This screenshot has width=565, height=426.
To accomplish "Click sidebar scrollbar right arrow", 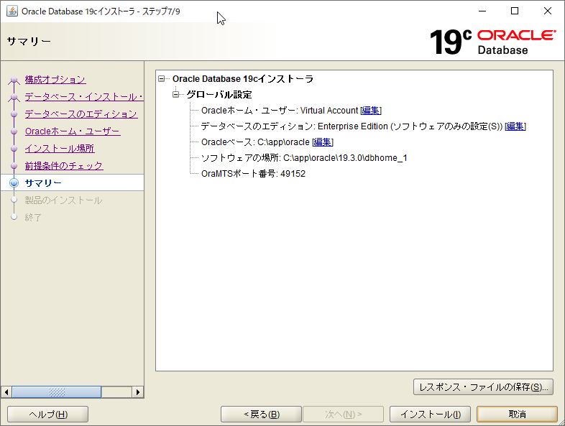I will click(x=137, y=392).
